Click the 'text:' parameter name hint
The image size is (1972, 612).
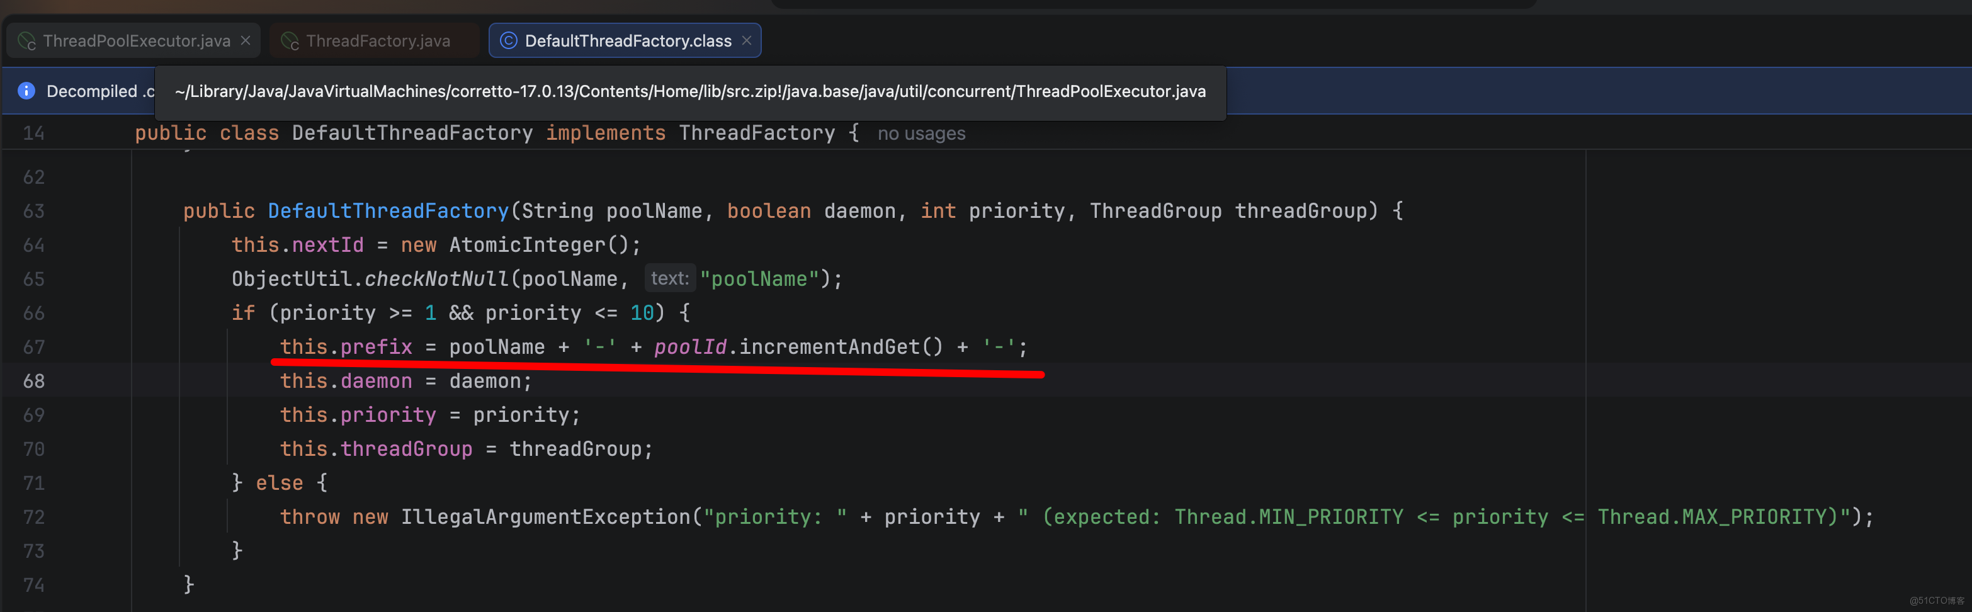pos(669,278)
